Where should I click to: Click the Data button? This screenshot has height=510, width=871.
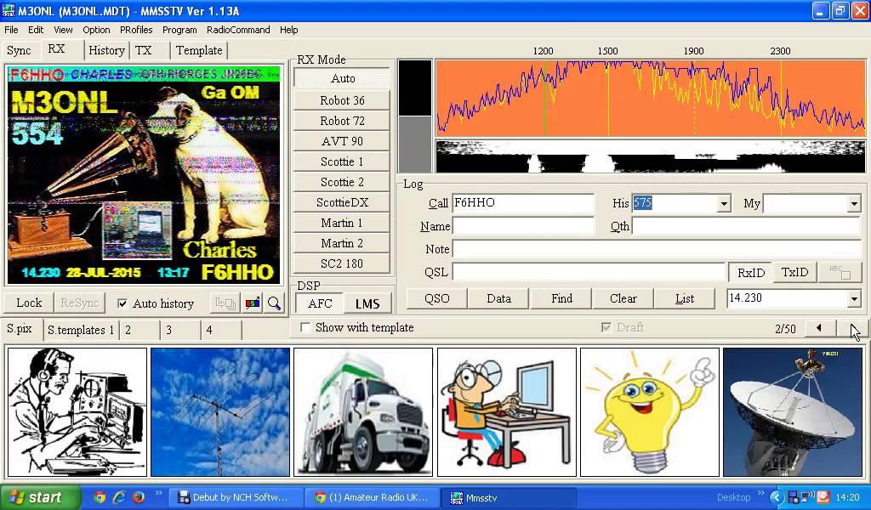coord(498,298)
